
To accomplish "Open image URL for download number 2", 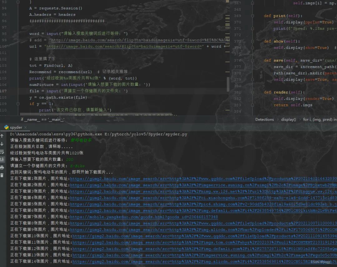I will click(203, 185).
